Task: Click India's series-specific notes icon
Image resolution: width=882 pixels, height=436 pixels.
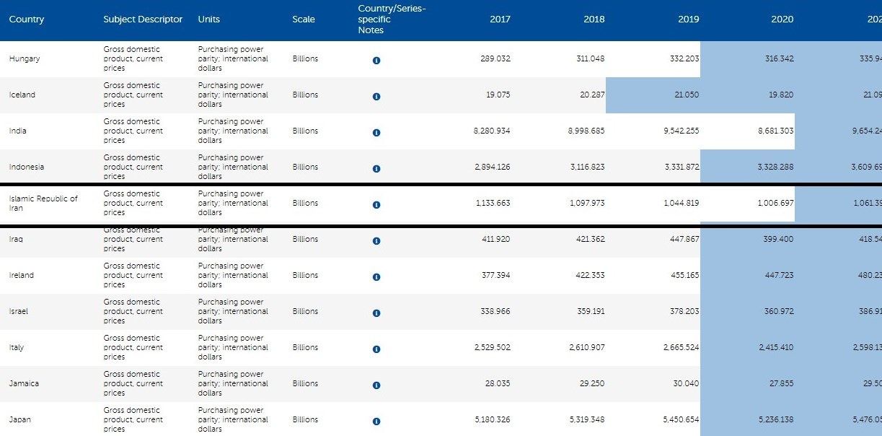Action: coord(376,133)
